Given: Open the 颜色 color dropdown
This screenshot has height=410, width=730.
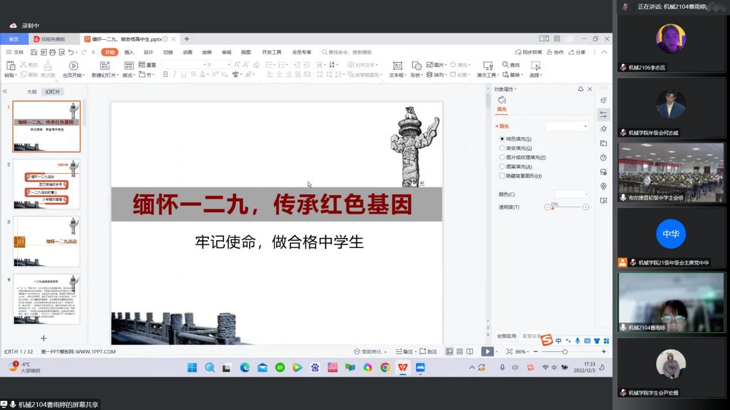Looking at the screenshot, I should click(571, 194).
